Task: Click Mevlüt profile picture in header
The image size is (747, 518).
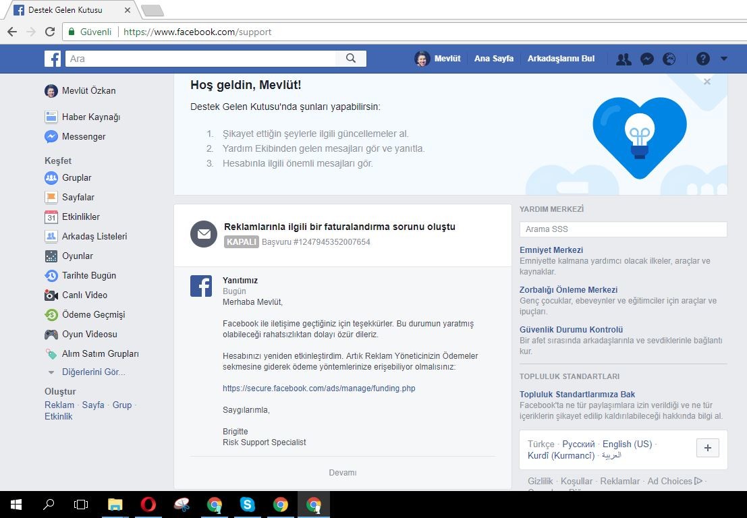Action: tap(422, 59)
